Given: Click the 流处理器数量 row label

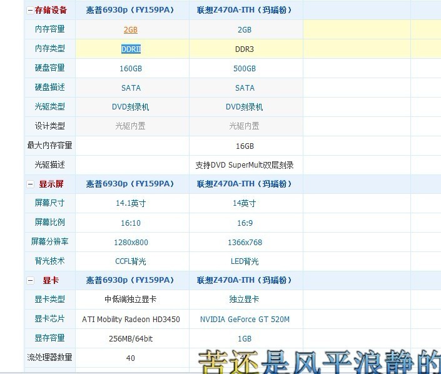Looking at the screenshot, I should click(50, 357).
